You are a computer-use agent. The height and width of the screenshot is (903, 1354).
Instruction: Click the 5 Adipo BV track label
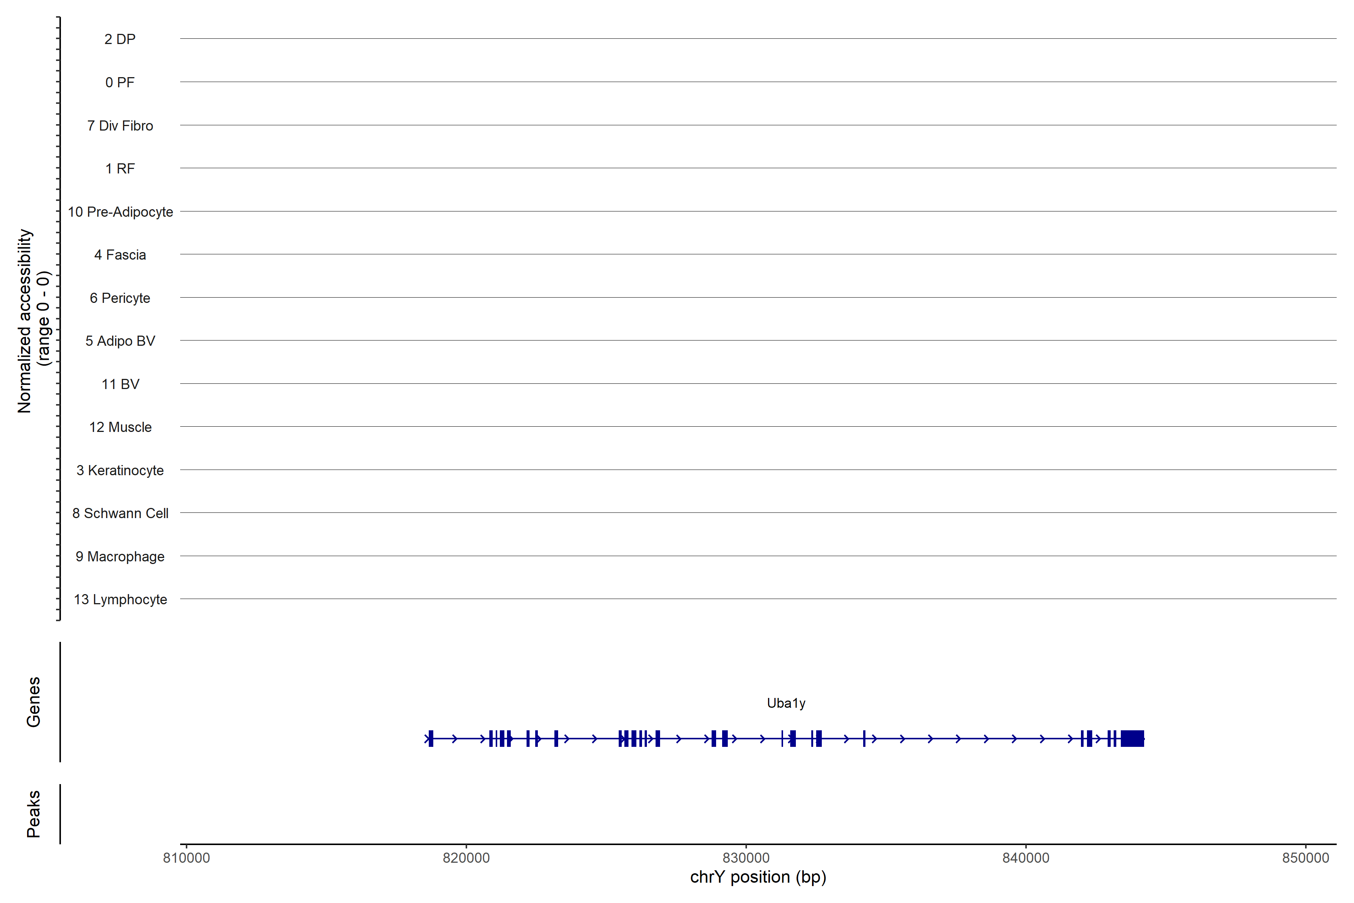click(x=120, y=341)
